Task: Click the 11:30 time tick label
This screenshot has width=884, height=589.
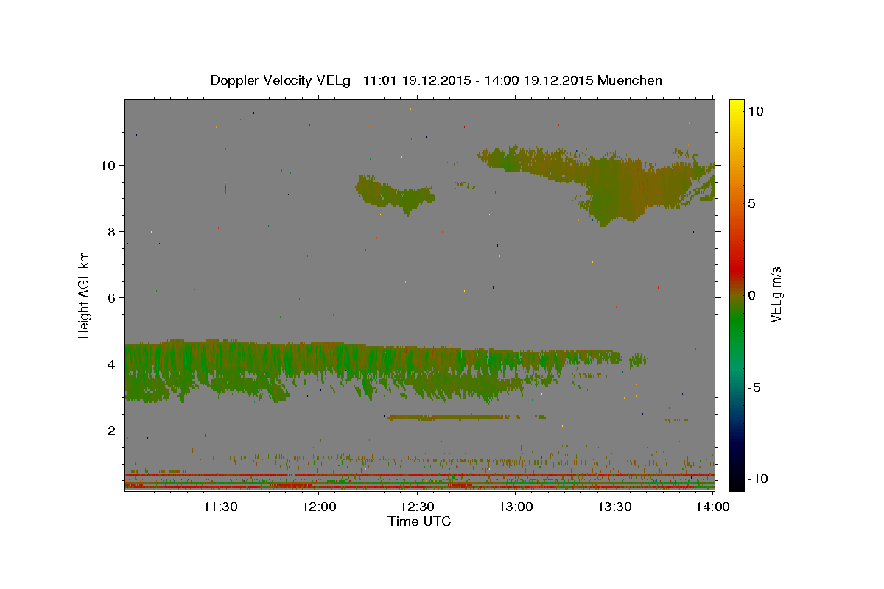Action: 220,507
